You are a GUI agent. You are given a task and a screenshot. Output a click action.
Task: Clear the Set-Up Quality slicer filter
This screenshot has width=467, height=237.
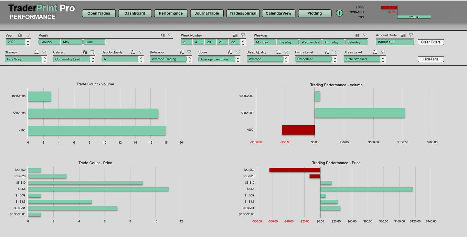141,52
